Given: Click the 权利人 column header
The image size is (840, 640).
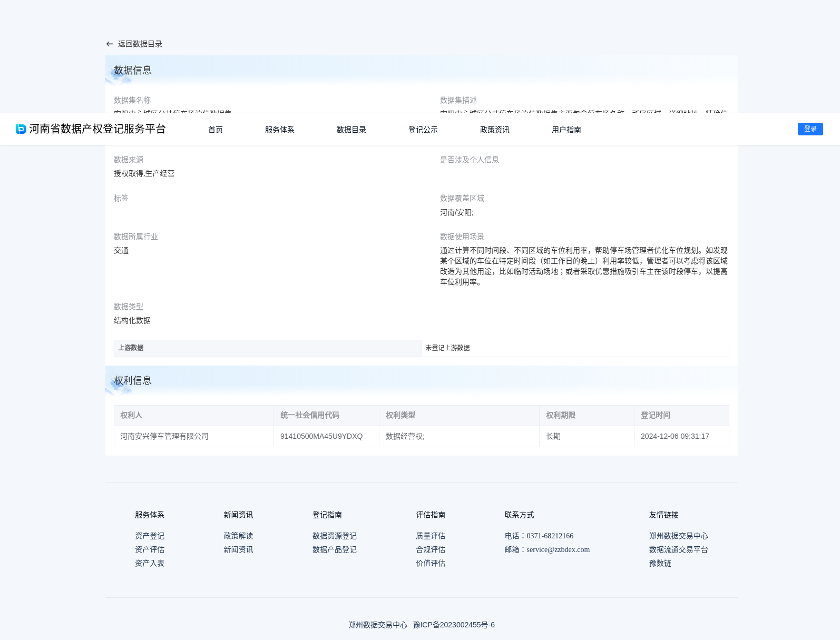Looking at the screenshot, I should point(194,415).
